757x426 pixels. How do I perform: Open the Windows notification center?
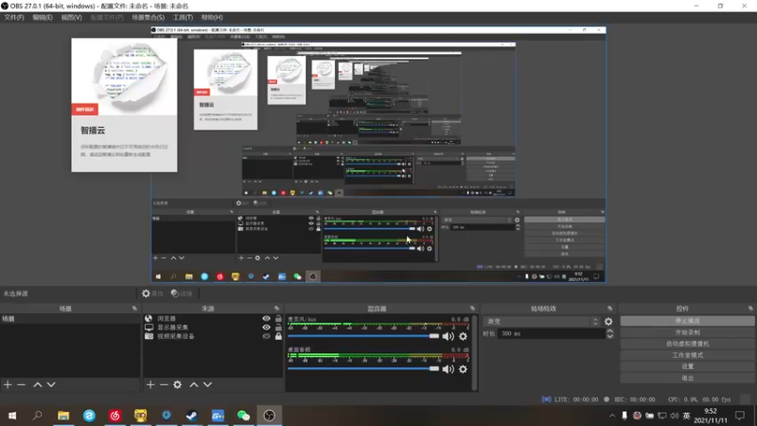[x=740, y=416]
